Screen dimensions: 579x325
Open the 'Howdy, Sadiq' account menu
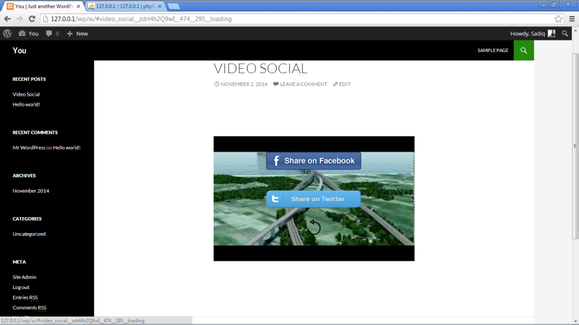point(533,33)
